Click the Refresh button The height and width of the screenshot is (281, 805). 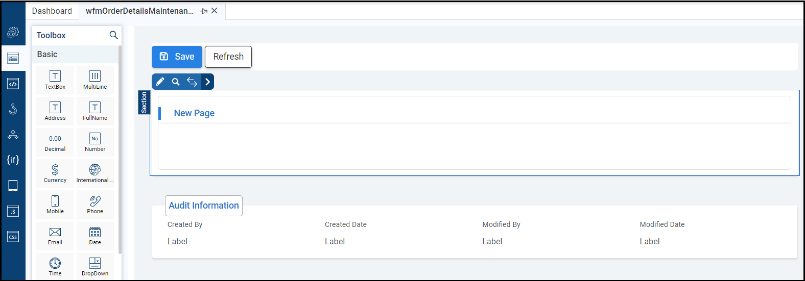(228, 57)
